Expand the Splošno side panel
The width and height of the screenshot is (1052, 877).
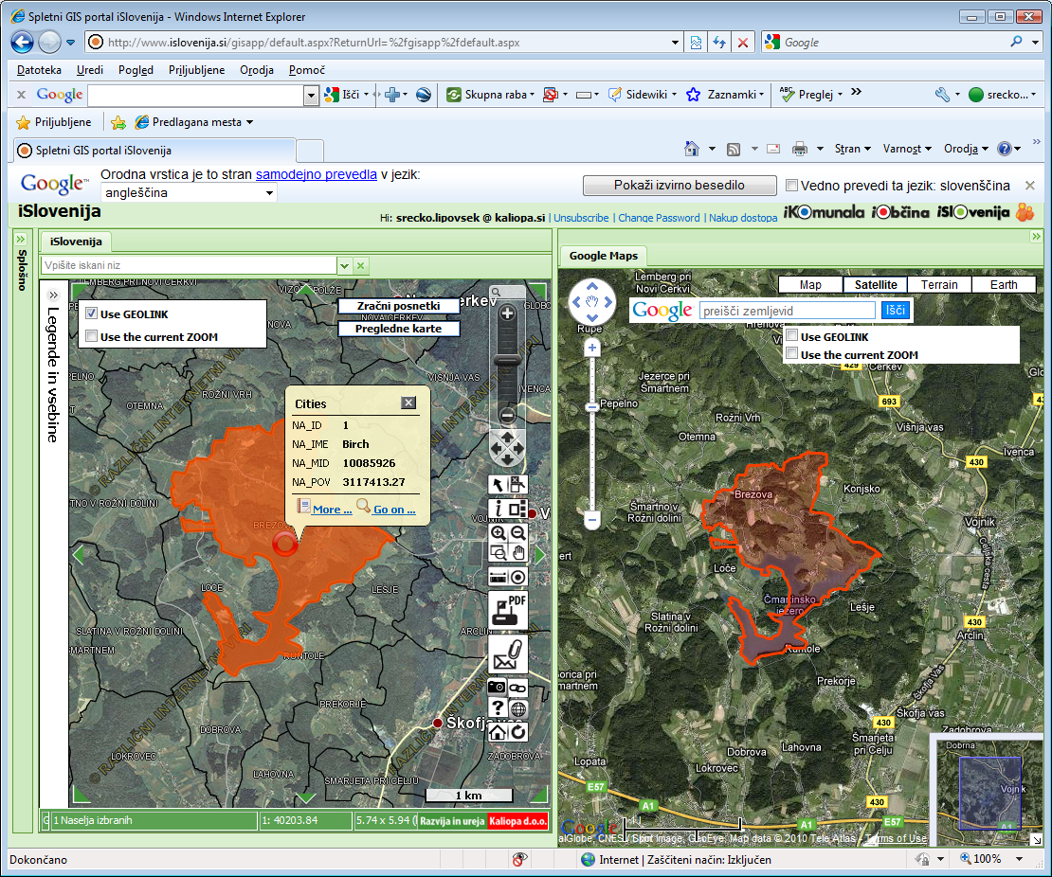[21, 240]
